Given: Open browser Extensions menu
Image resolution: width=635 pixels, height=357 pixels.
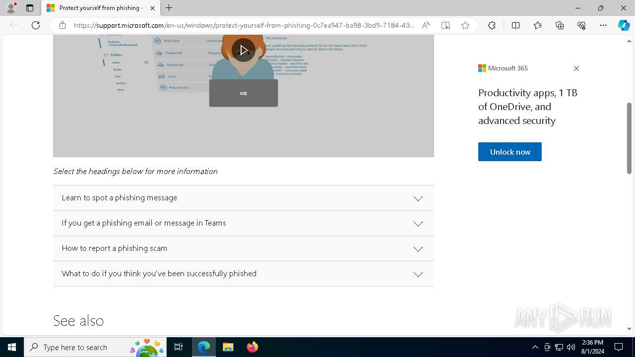Looking at the screenshot, I should (492, 25).
